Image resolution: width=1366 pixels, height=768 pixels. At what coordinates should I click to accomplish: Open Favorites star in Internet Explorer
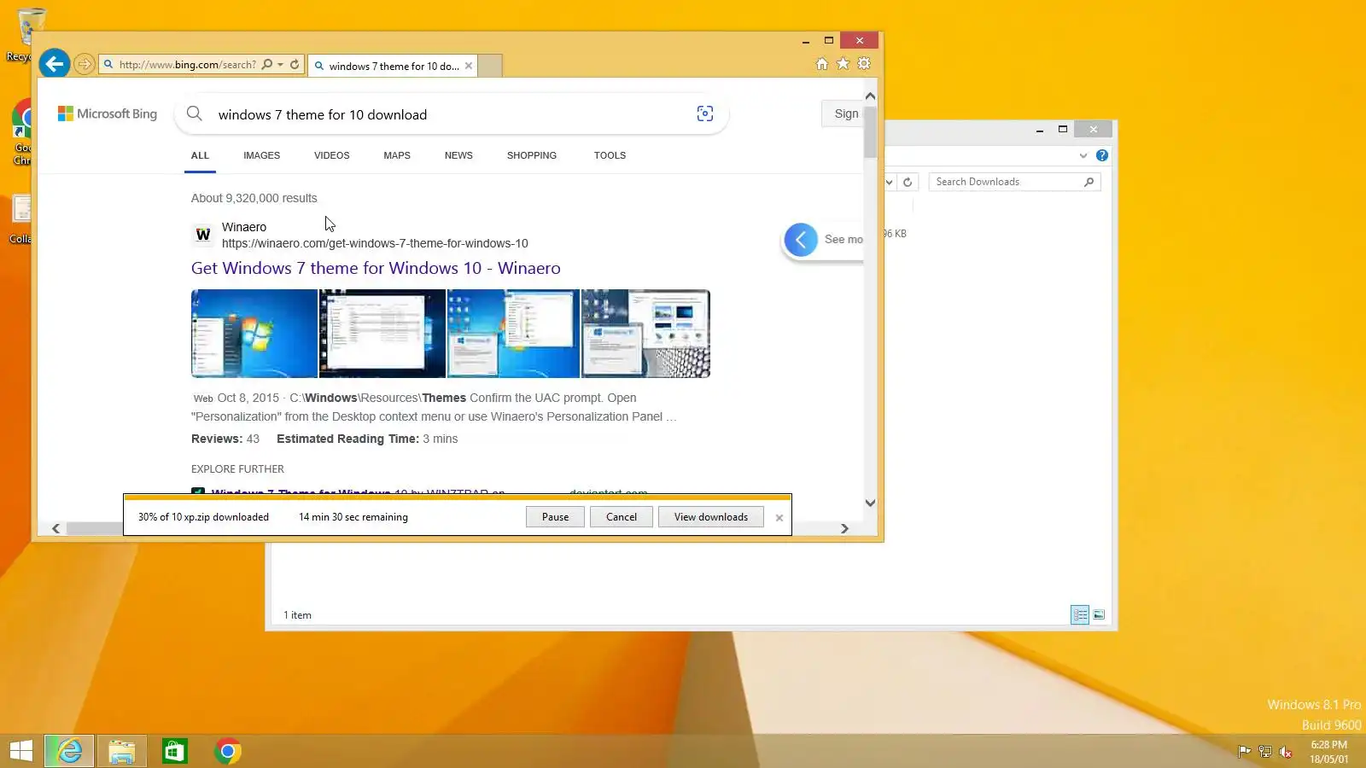coord(843,64)
